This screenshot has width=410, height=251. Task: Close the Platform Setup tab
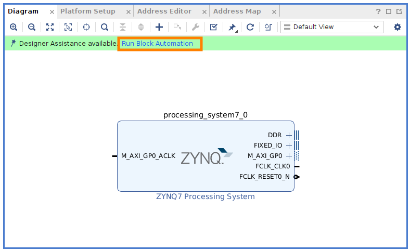point(129,12)
